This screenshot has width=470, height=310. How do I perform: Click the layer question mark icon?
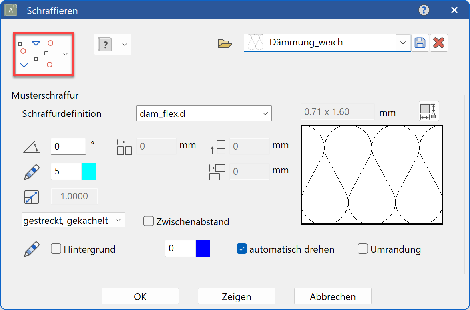(x=106, y=44)
